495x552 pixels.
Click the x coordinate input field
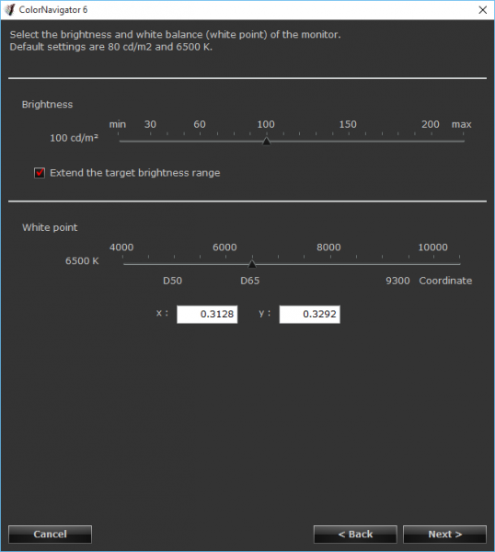point(207,315)
